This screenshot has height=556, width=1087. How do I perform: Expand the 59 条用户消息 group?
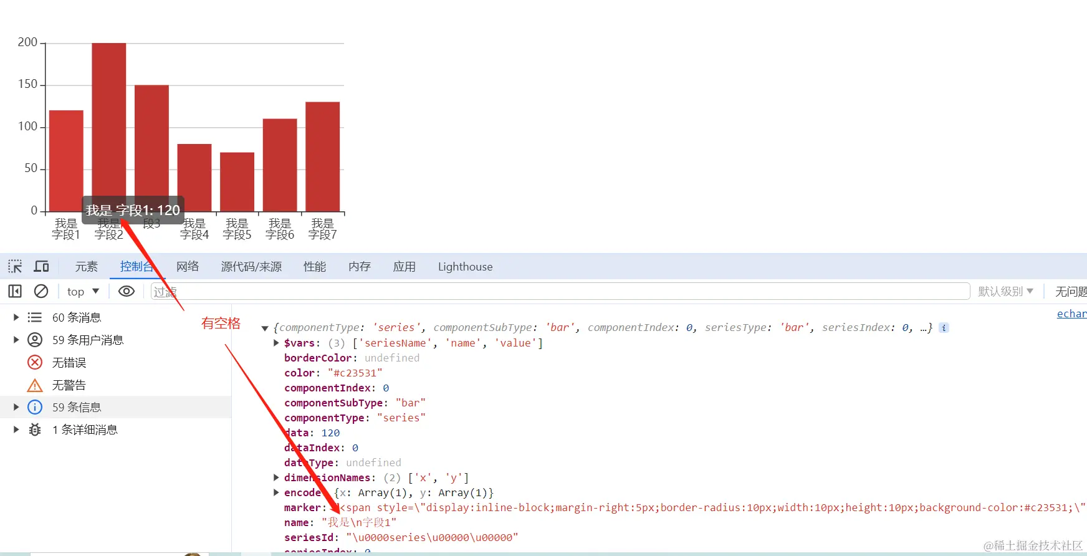[16, 340]
